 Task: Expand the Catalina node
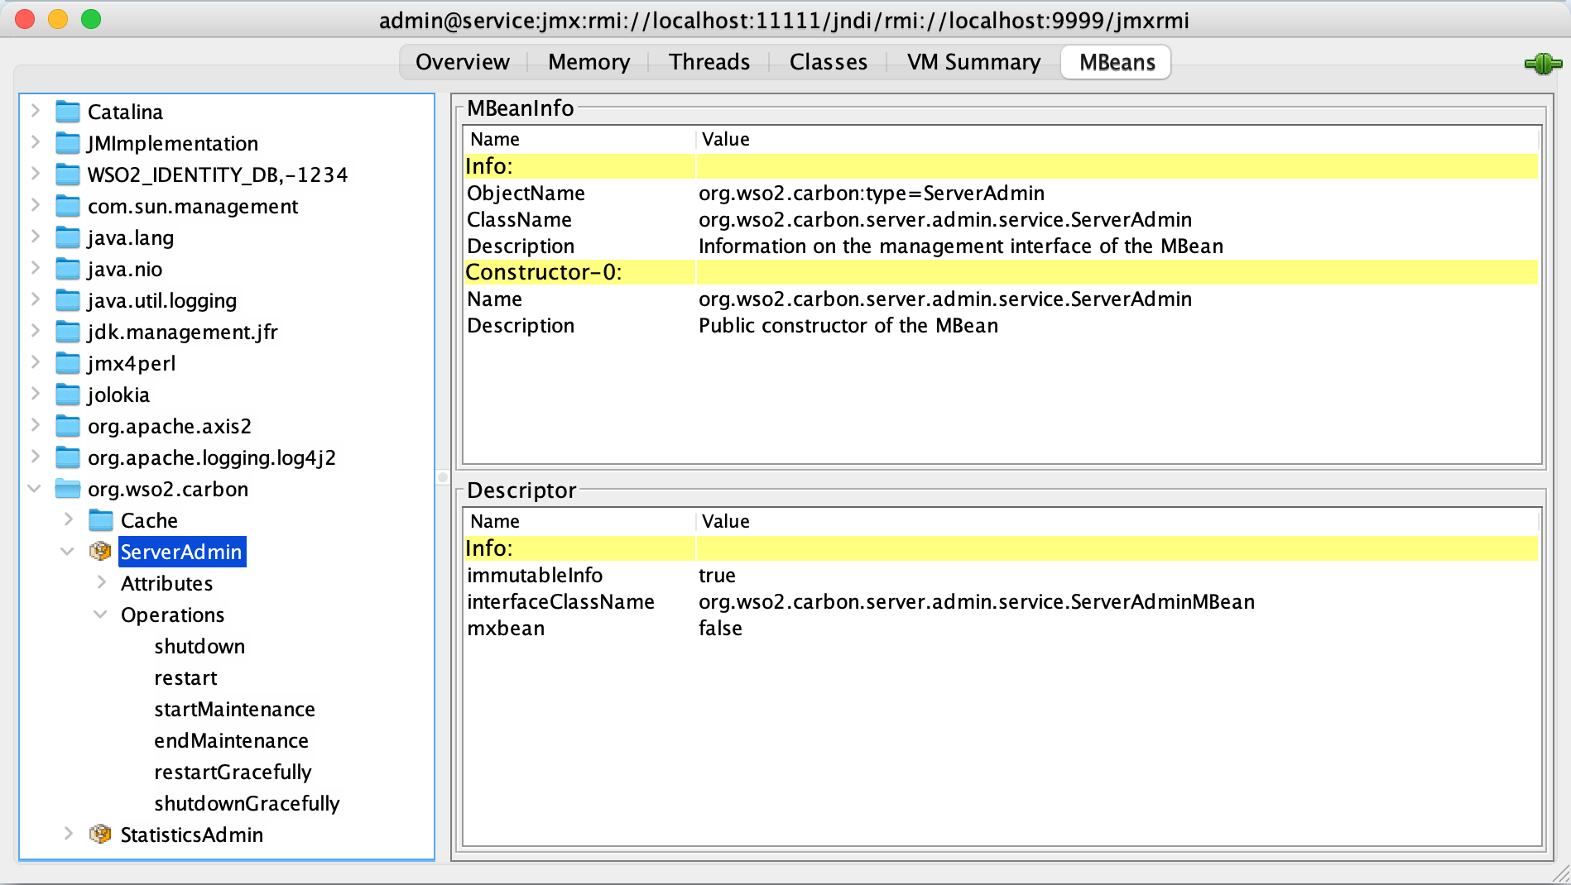pyautogui.click(x=36, y=110)
